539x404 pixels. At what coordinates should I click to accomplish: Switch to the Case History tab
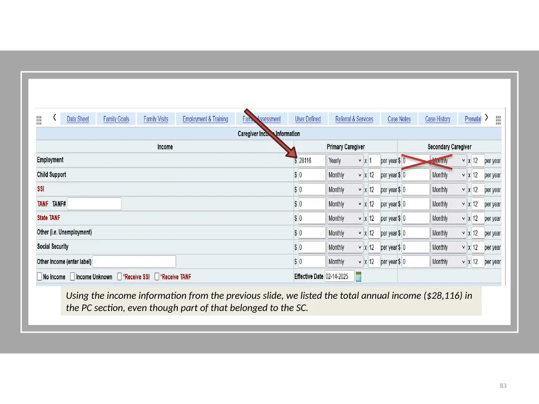(437, 119)
